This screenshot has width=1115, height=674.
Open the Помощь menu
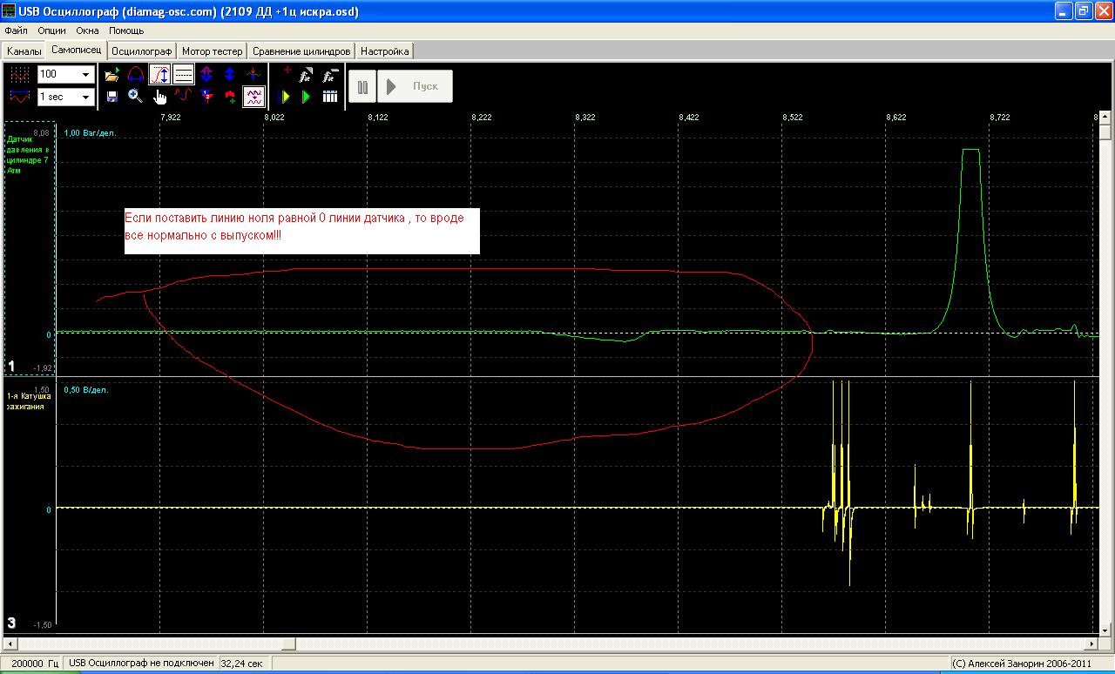point(126,30)
